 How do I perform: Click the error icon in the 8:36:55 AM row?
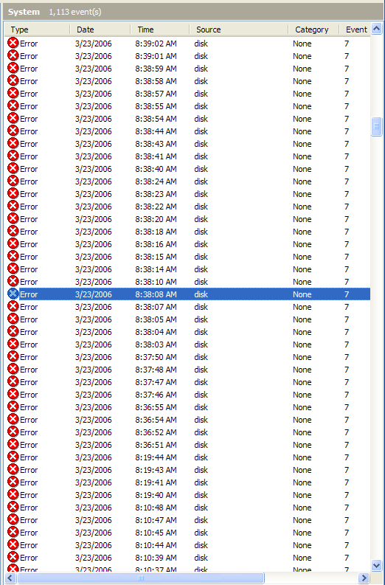tap(13, 406)
